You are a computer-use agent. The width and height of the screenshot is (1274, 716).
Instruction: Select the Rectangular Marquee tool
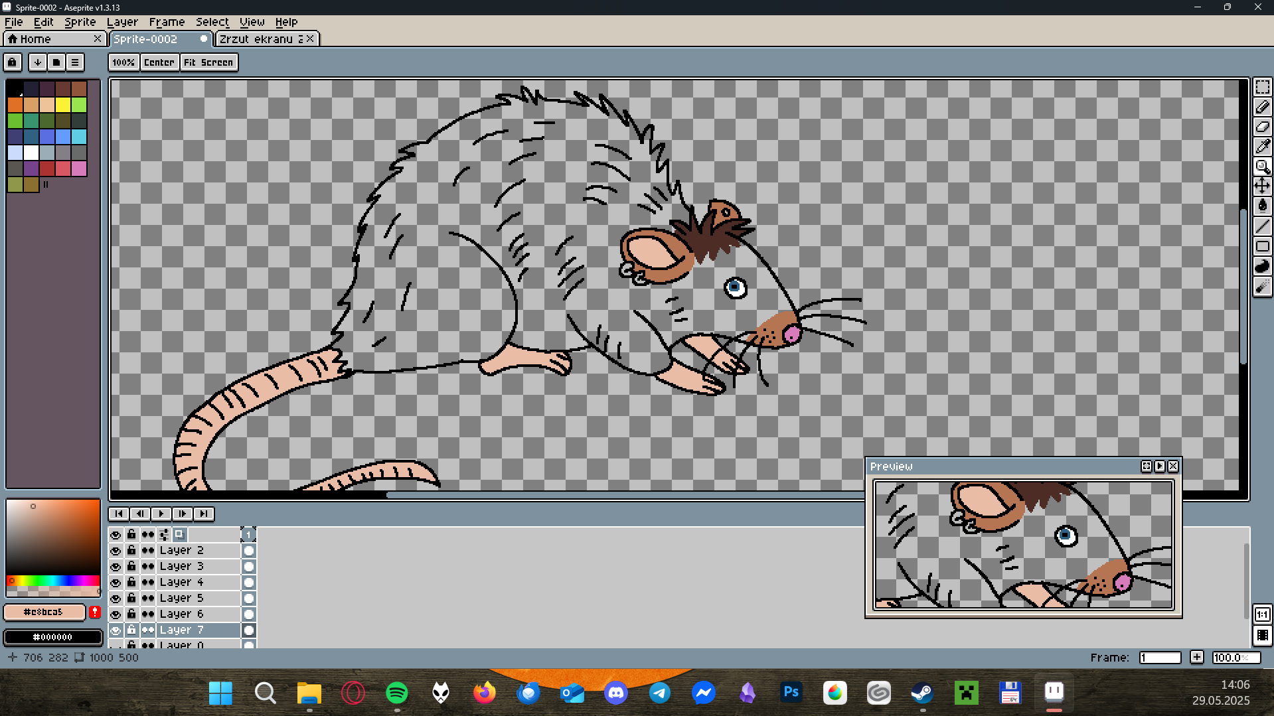tap(1262, 88)
